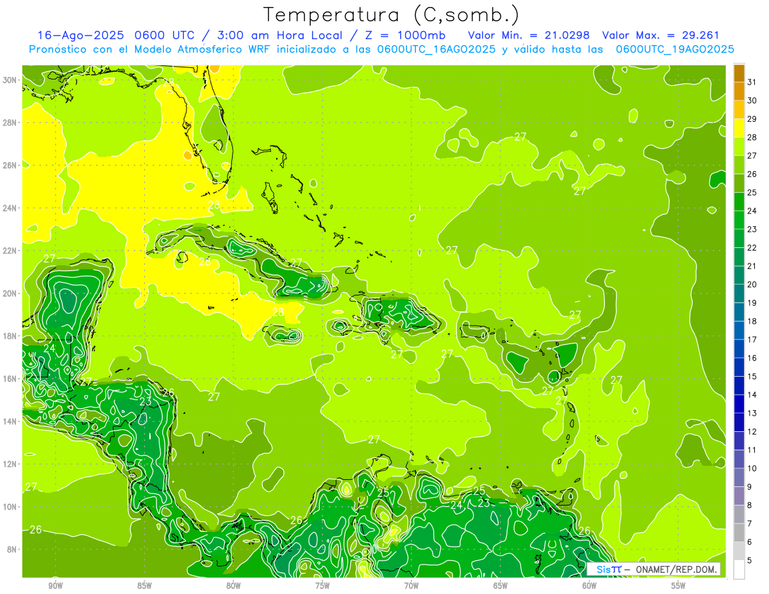Click the "65W" longitude axis label
Viewport: 769px width, 594px height.
click(x=500, y=585)
